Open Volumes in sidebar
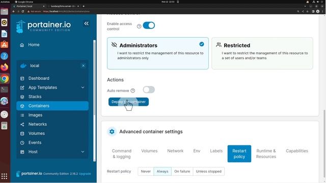The width and height of the screenshot is (326, 183). coord(36,133)
